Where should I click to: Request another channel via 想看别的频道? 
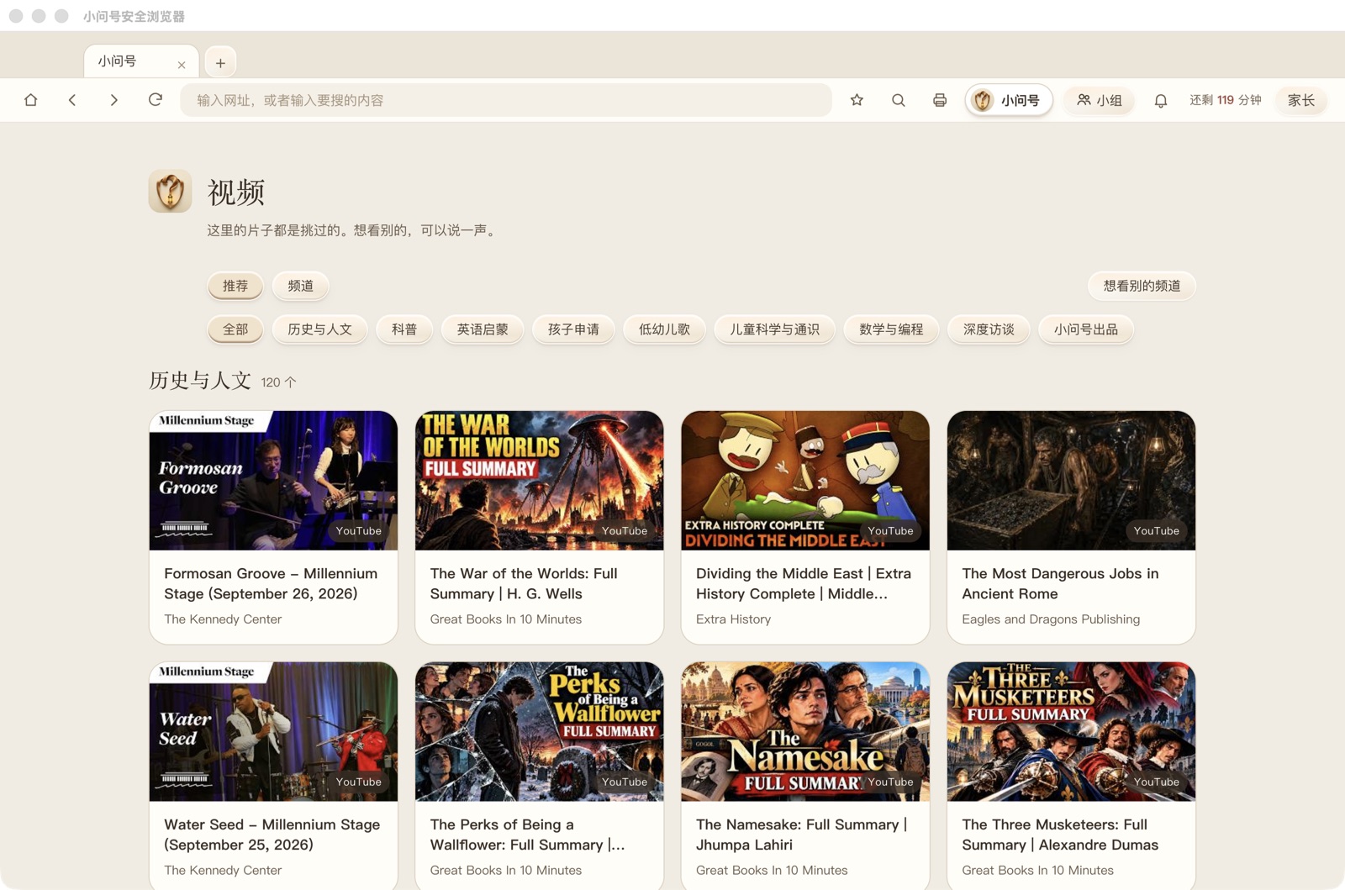click(1142, 286)
